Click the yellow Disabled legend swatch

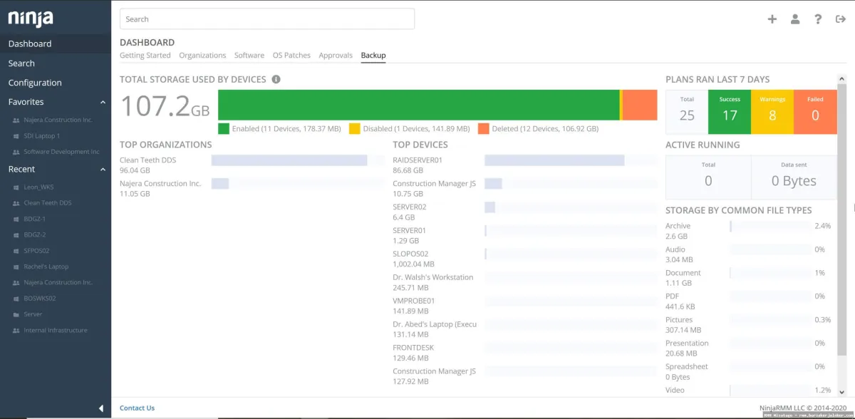tap(354, 129)
